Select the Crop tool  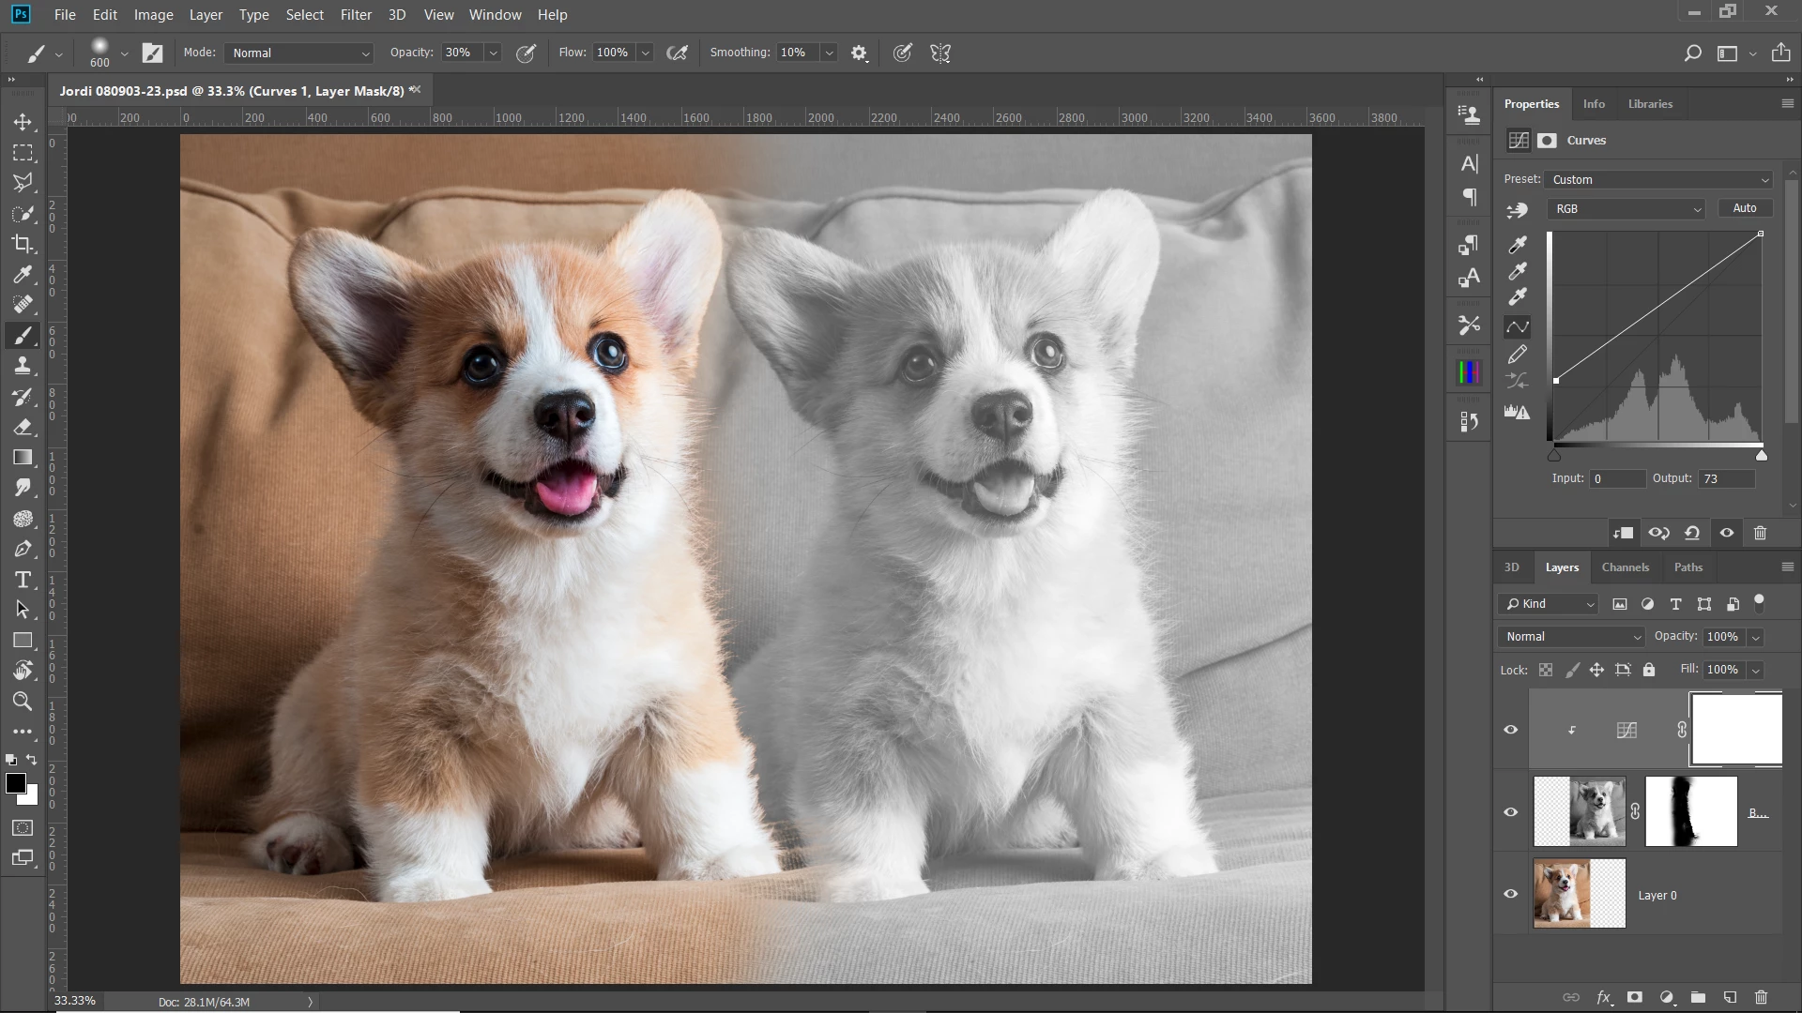23,244
